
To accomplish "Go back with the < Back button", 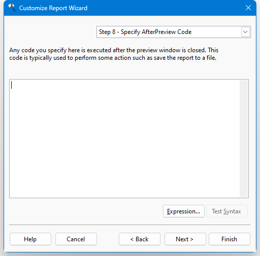I will [140, 239].
